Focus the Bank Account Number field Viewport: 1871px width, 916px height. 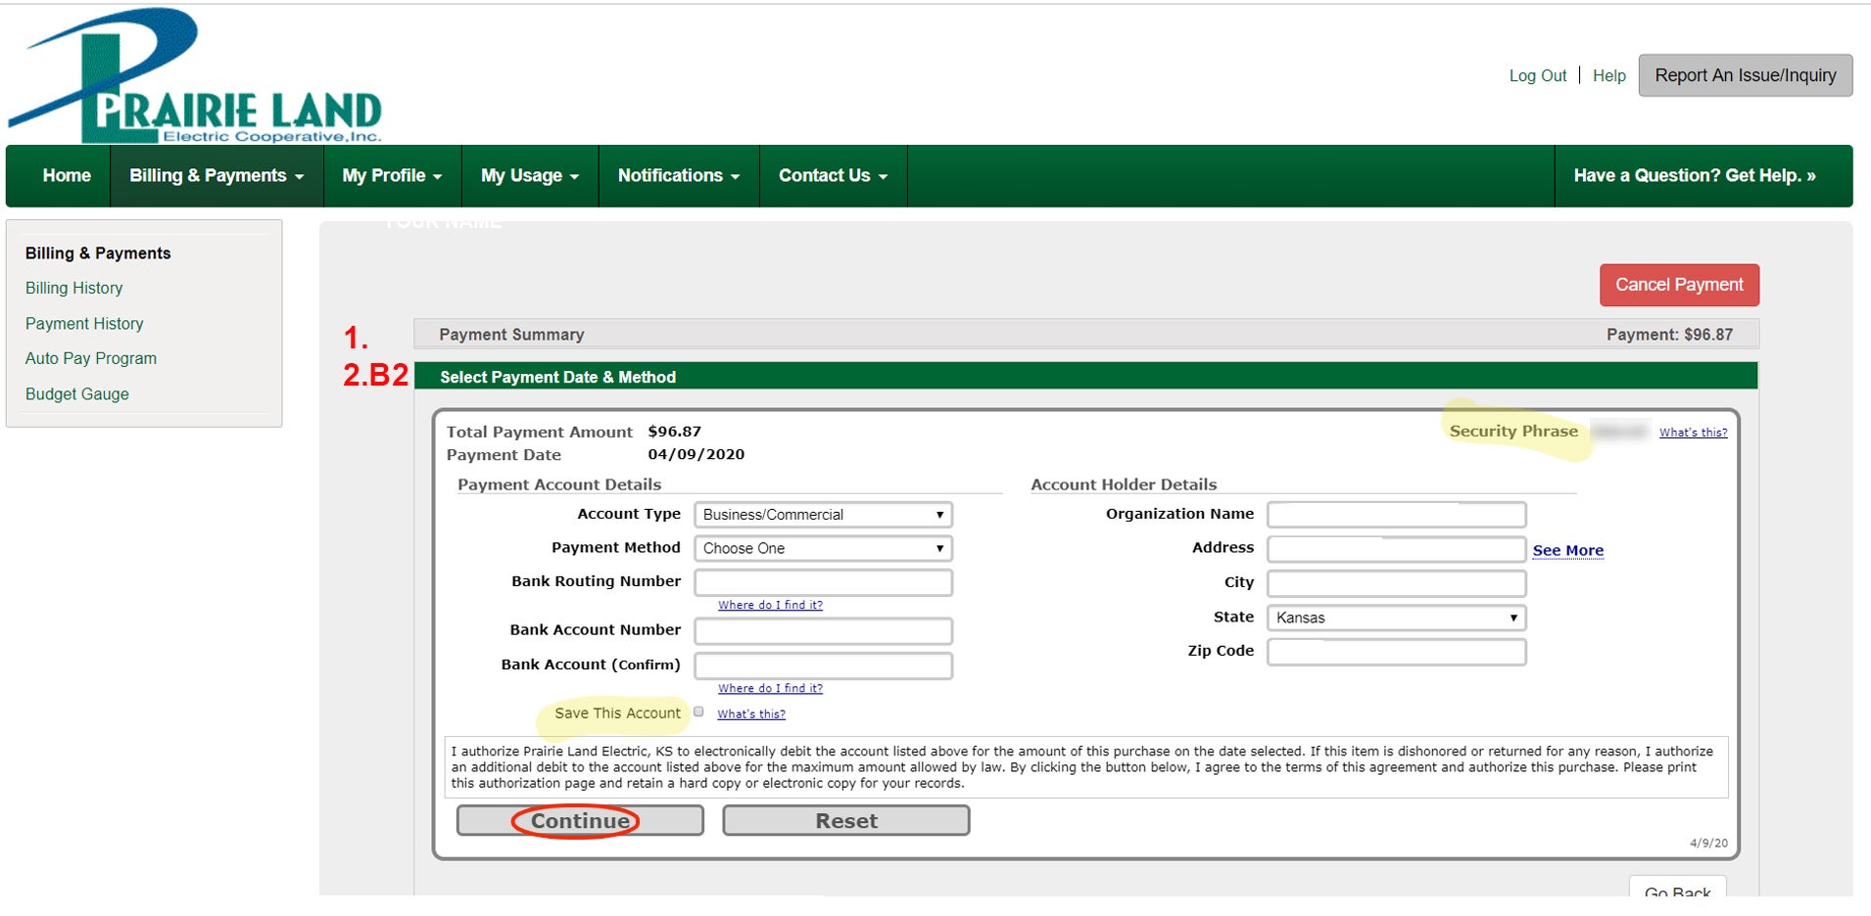[x=823, y=631]
